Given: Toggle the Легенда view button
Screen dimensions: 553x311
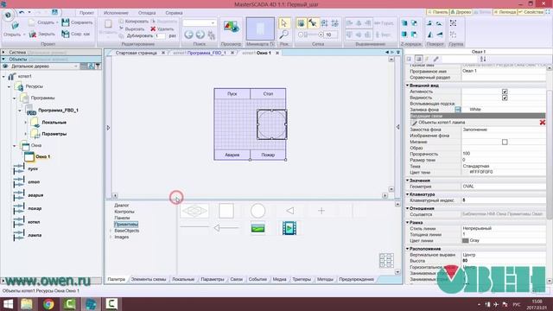Looking at the screenshot, I should coord(505,12).
